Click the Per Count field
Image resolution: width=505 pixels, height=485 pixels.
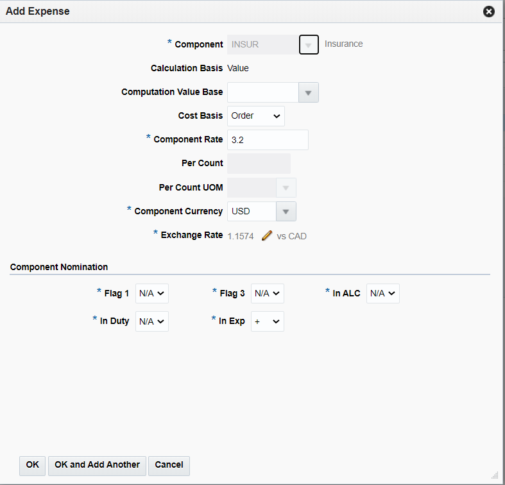pyautogui.click(x=259, y=164)
